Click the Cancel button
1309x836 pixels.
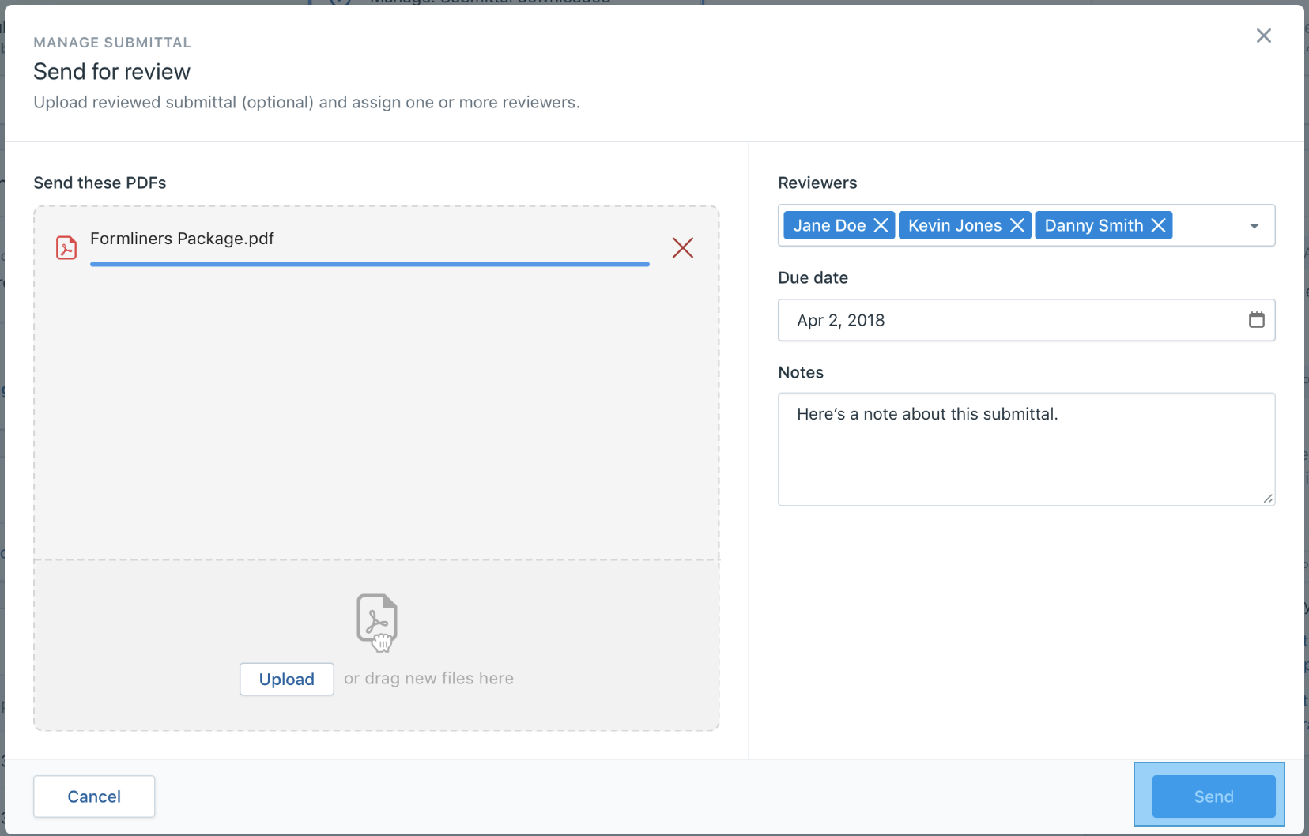click(94, 796)
